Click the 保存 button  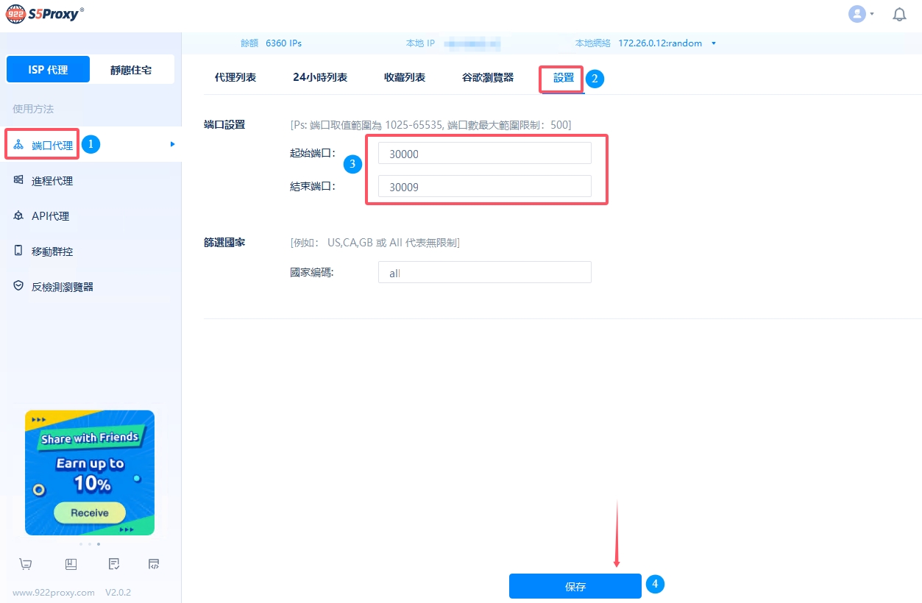click(x=575, y=586)
